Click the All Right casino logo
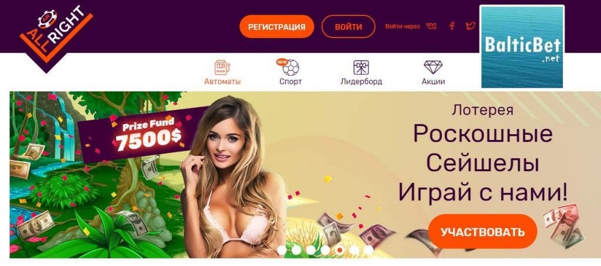This screenshot has height=266, width=601. point(56,37)
